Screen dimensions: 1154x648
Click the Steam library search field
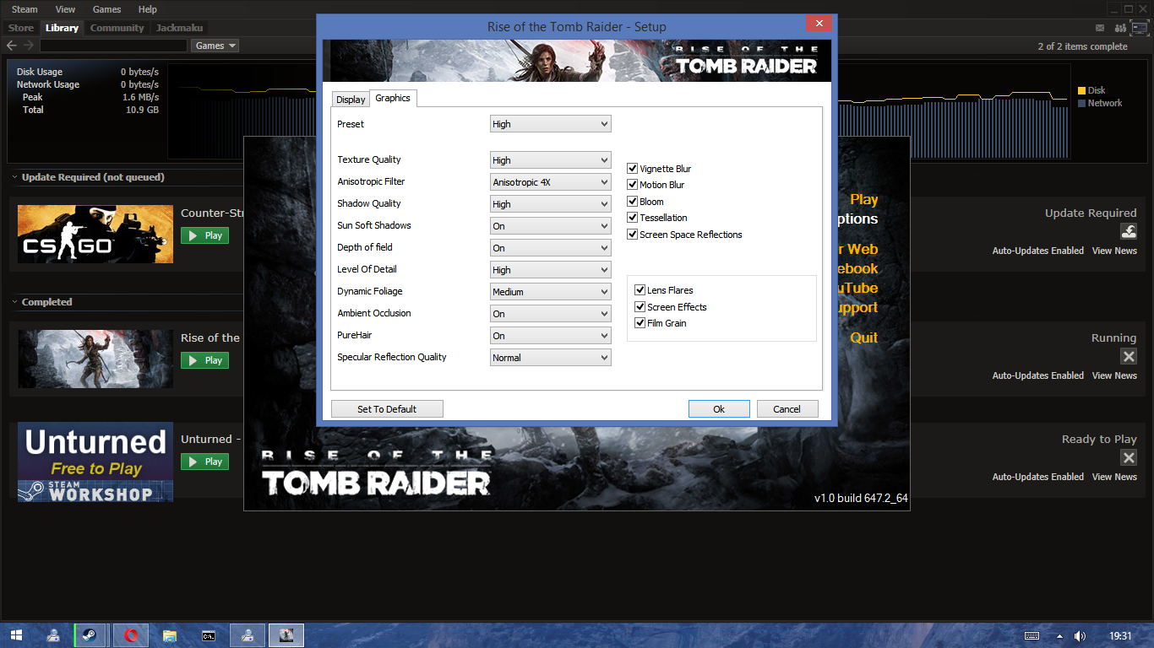pos(113,46)
